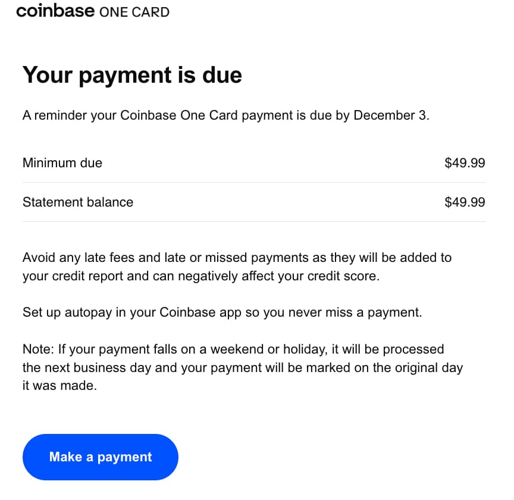The height and width of the screenshot is (500, 514).
Task: Click the Statement balance amount $49.99
Action: 465,202
